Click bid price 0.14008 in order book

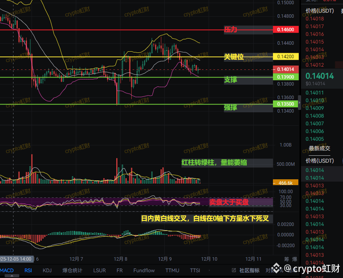pyautogui.click(x=315, y=116)
